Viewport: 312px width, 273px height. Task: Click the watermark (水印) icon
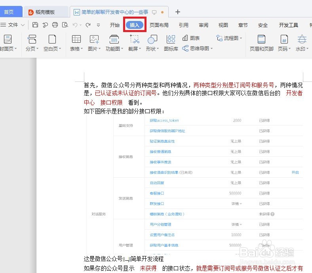[x=302, y=39]
